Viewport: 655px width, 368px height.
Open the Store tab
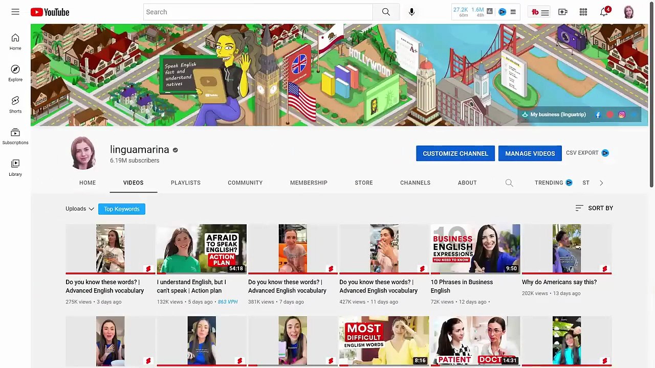click(x=364, y=182)
